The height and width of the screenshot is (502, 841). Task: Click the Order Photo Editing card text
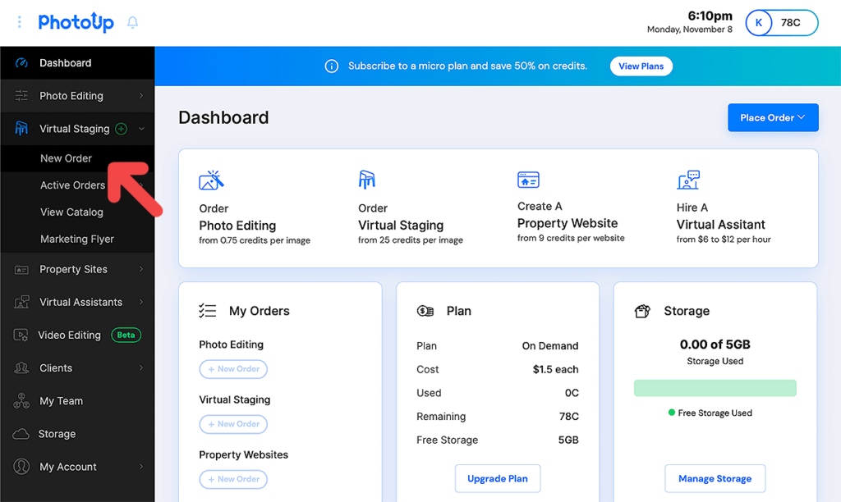click(x=255, y=225)
